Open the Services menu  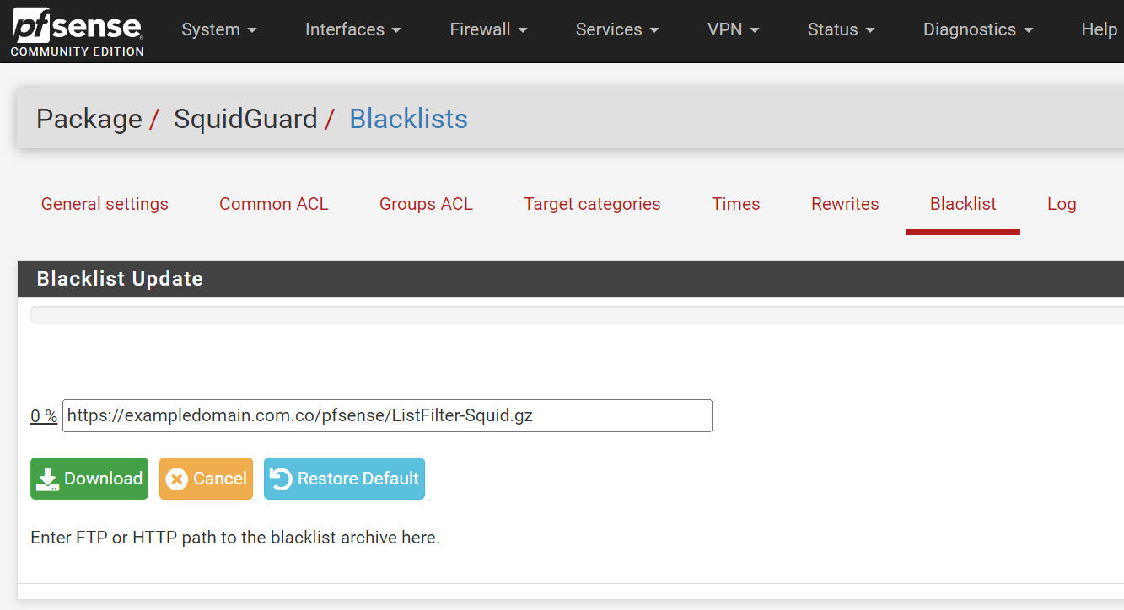(616, 29)
